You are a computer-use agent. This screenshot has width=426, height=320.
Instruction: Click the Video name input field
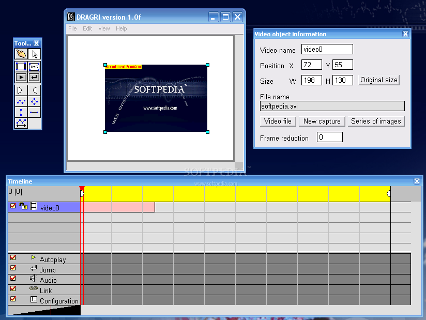[x=327, y=49]
